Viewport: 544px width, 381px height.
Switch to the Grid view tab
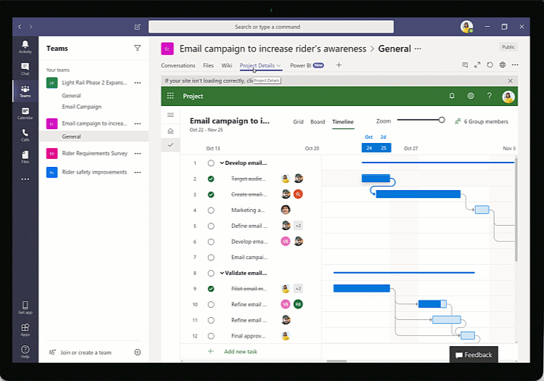pos(298,122)
